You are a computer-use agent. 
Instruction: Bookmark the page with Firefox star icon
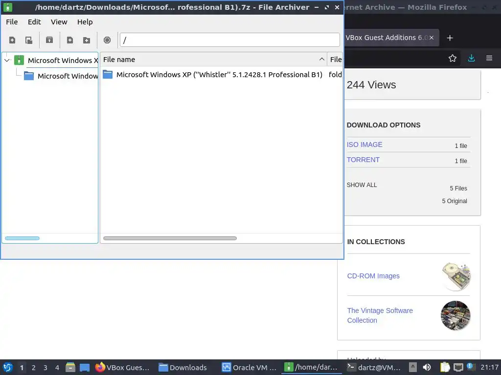pyautogui.click(x=453, y=58)
